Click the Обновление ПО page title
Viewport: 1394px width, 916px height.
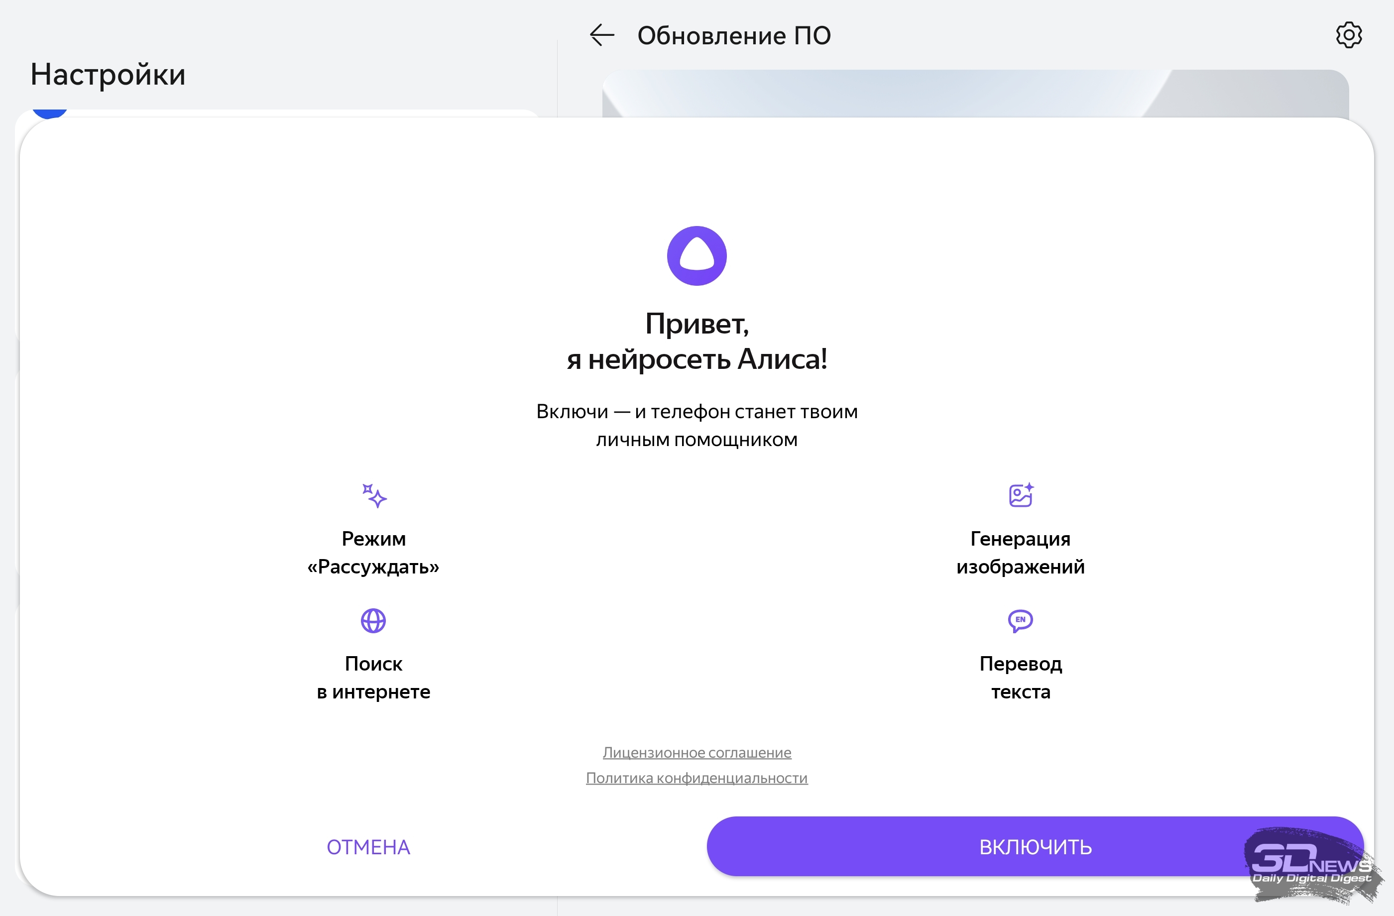(733, 36)
